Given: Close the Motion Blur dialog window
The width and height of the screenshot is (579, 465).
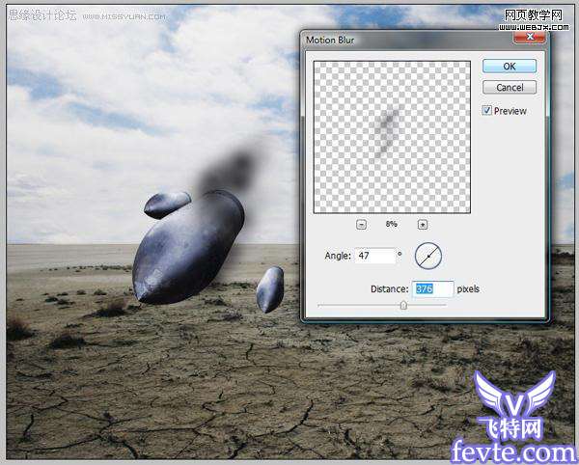Looking at the screenshot, I should click(530, 37).
